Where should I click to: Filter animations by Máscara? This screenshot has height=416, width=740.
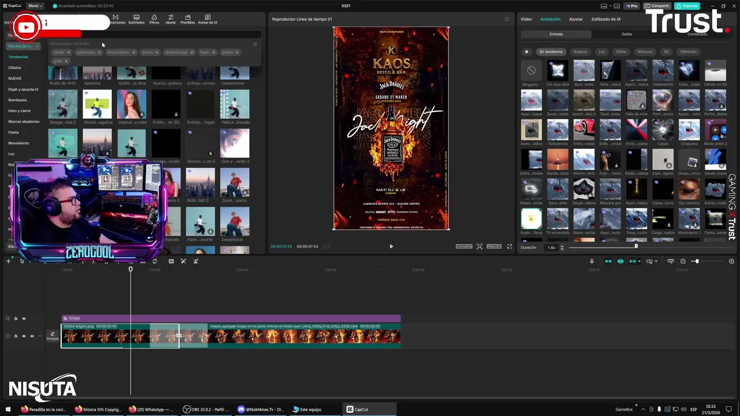pyautogui.click(x=645, y=51)
